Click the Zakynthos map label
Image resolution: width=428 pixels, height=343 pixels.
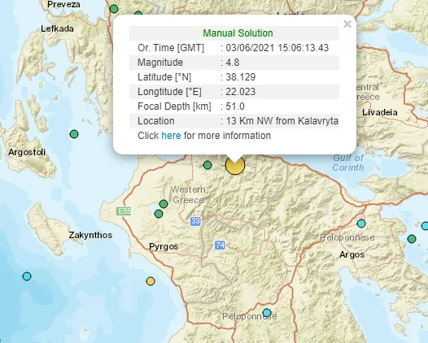tap(90, 235)
